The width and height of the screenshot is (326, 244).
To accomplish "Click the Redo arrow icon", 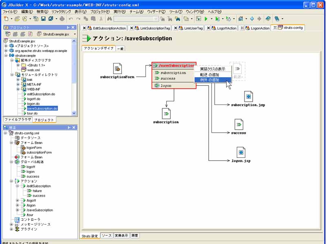I will (78, 19).
